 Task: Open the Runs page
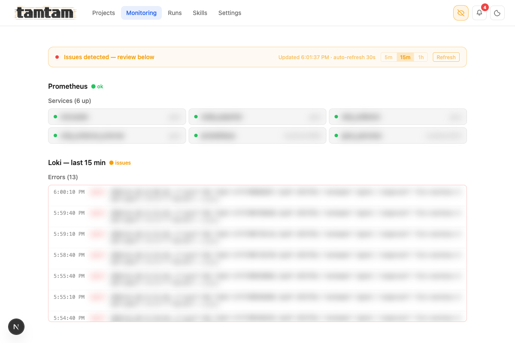pos(175,13)
